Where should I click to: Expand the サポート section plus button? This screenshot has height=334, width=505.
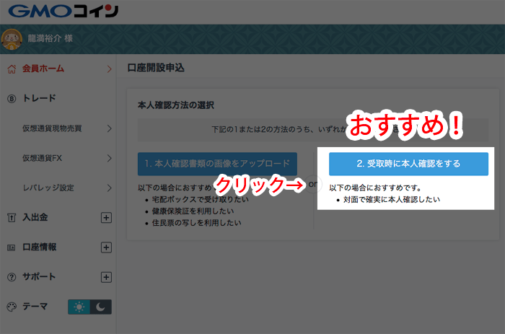(106, 277)
